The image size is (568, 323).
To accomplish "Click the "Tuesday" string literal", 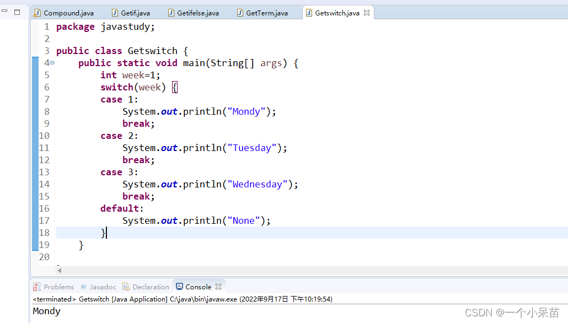I will 252,148.
